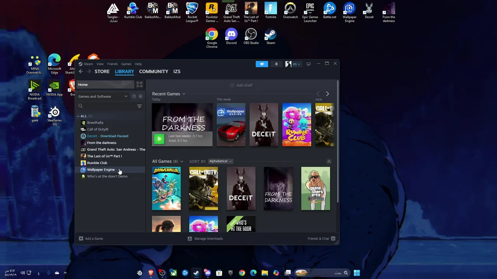497x279 pixels.
Task: Select Home in library sidebar
Action: click(105, 84)
